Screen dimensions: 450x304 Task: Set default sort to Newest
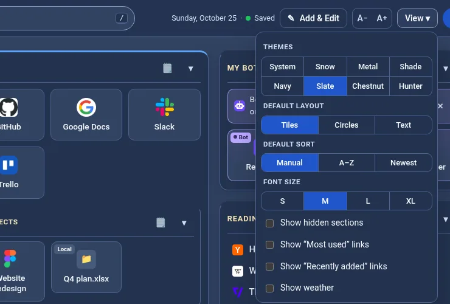tap(403, 162)
